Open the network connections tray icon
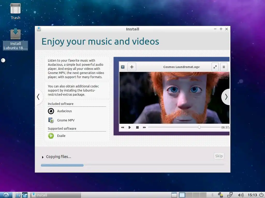The height and width of the screenshot is (198, 265). pos(230,195)
